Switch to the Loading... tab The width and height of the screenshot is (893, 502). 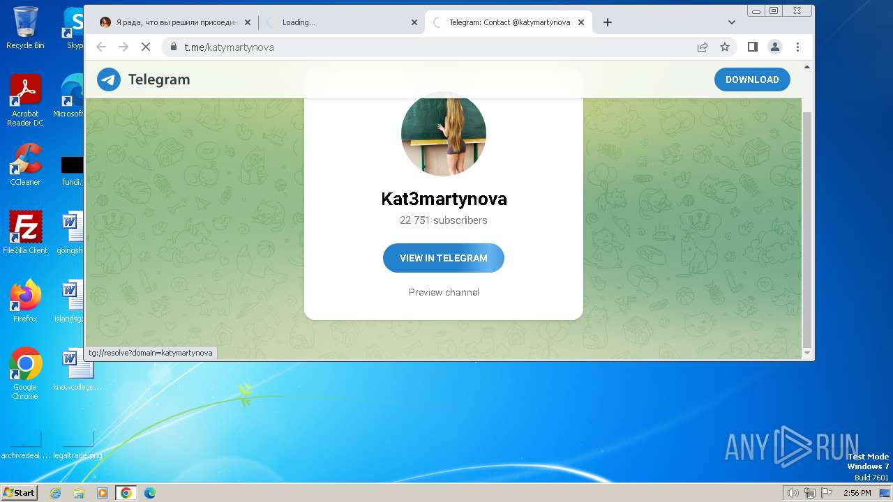tap(341, 22)
